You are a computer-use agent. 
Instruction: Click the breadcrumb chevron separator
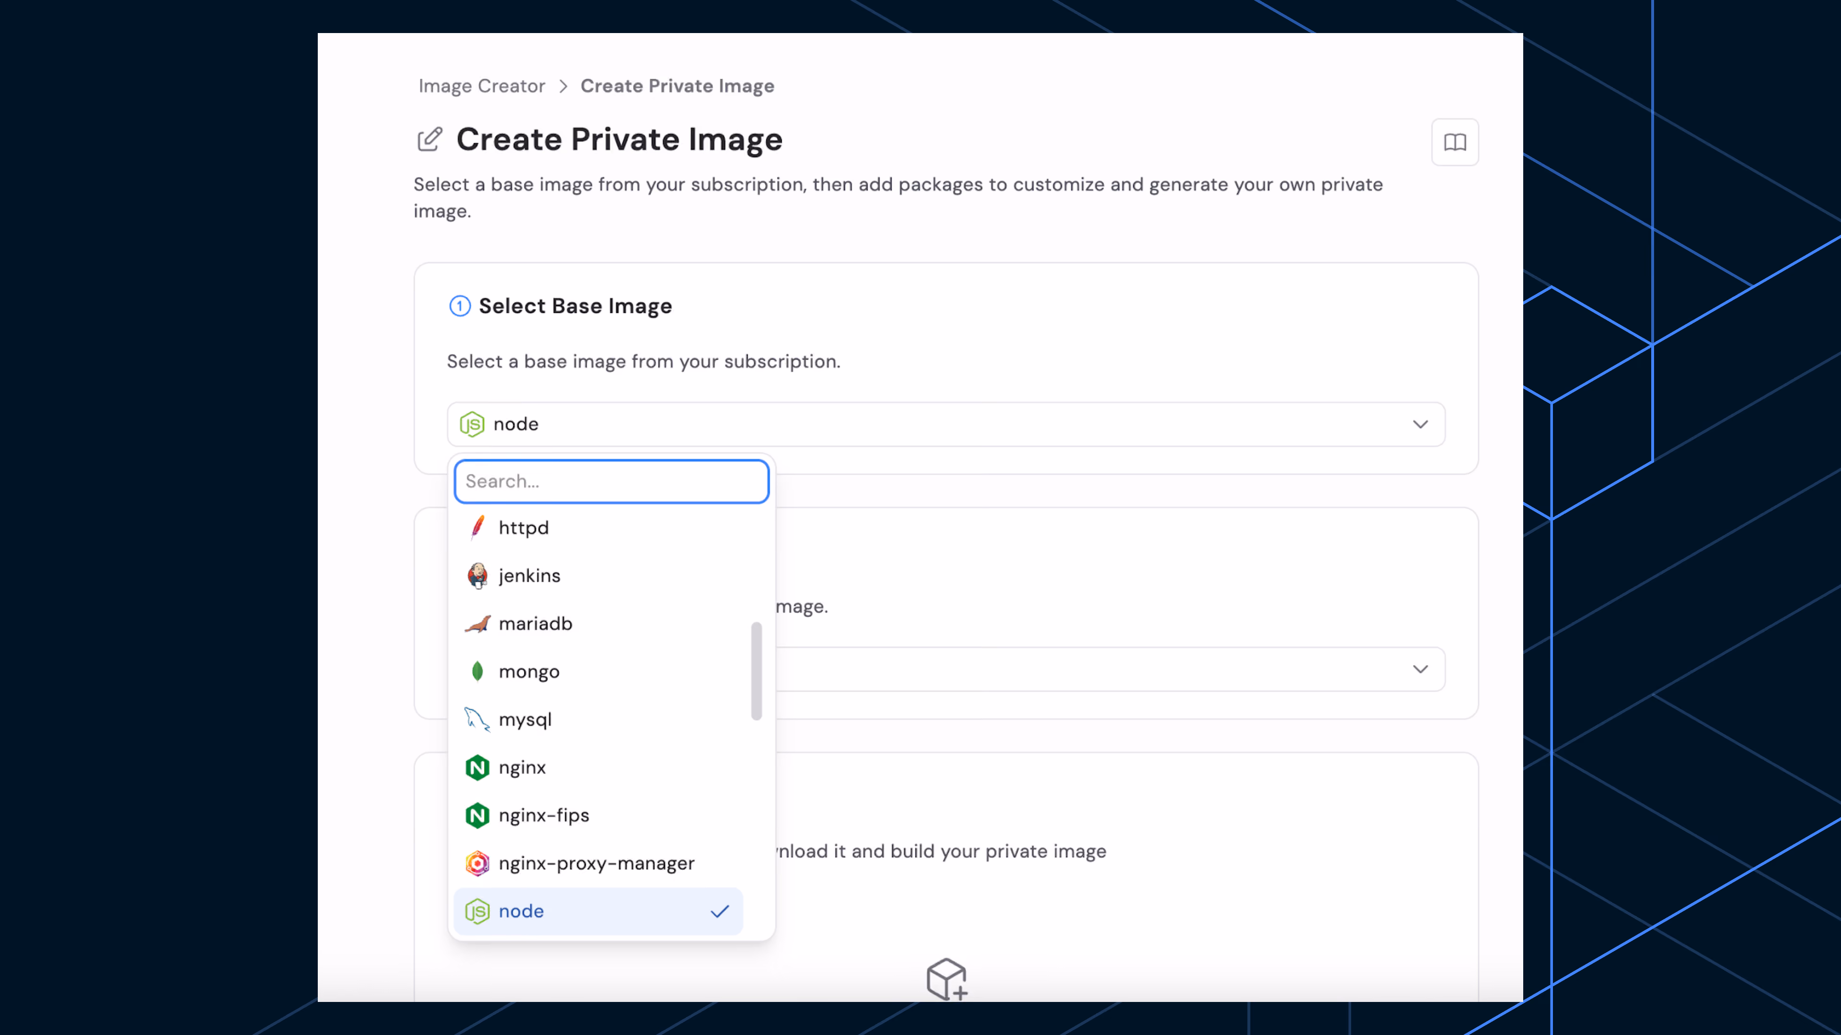pos(563,86)
